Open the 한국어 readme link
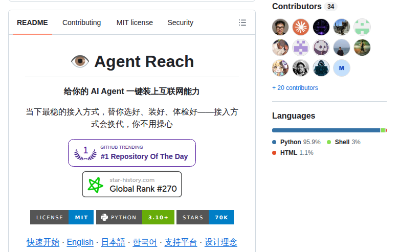Viewport: 399px width, 252px height. coord(145,242)
